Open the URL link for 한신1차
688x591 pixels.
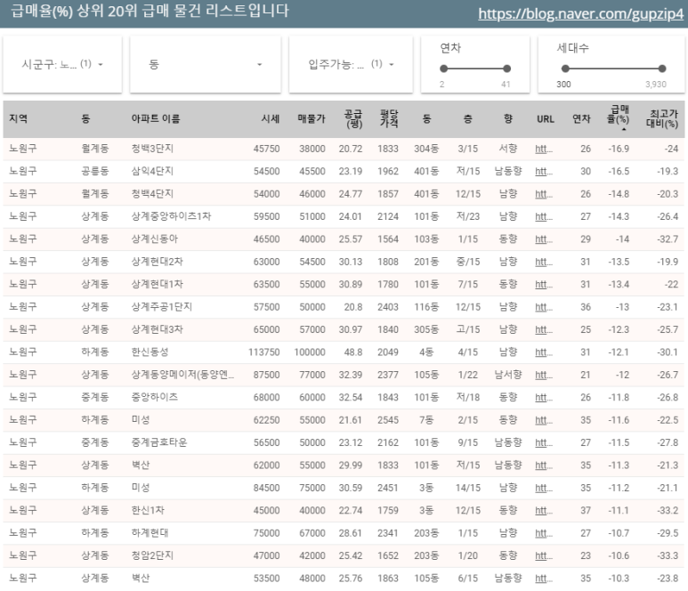[x=544, y=511]
